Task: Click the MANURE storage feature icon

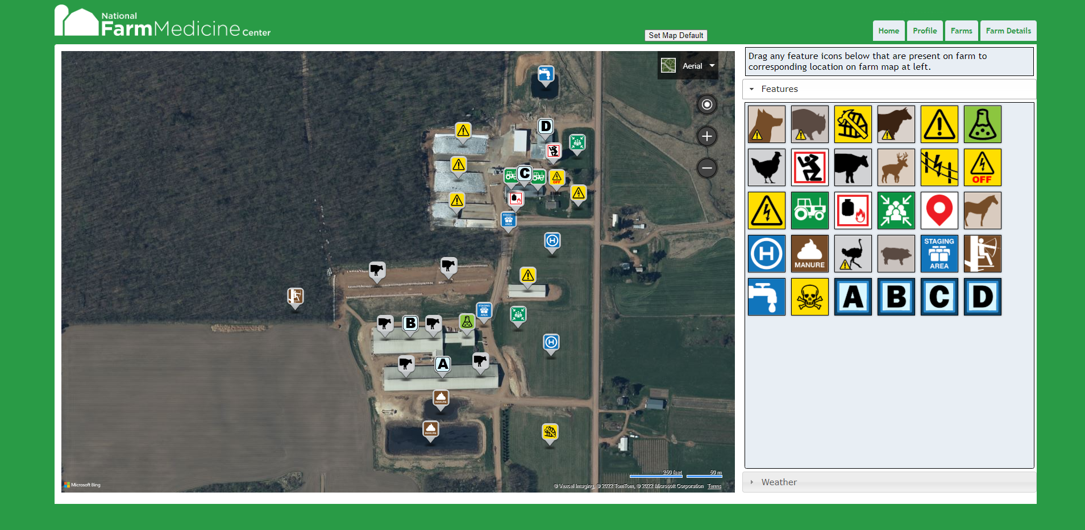Action: coord(810,254)
